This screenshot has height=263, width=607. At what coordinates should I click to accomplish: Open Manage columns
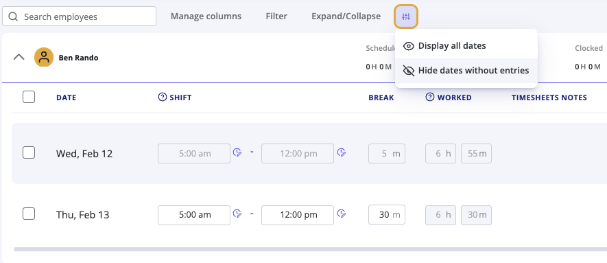[x=206, y=16]
